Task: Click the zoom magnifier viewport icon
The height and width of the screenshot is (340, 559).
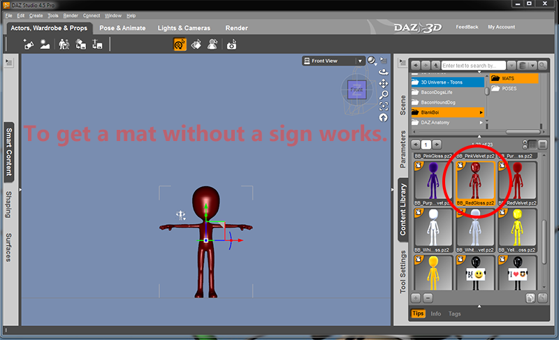Action: point(384,95)
